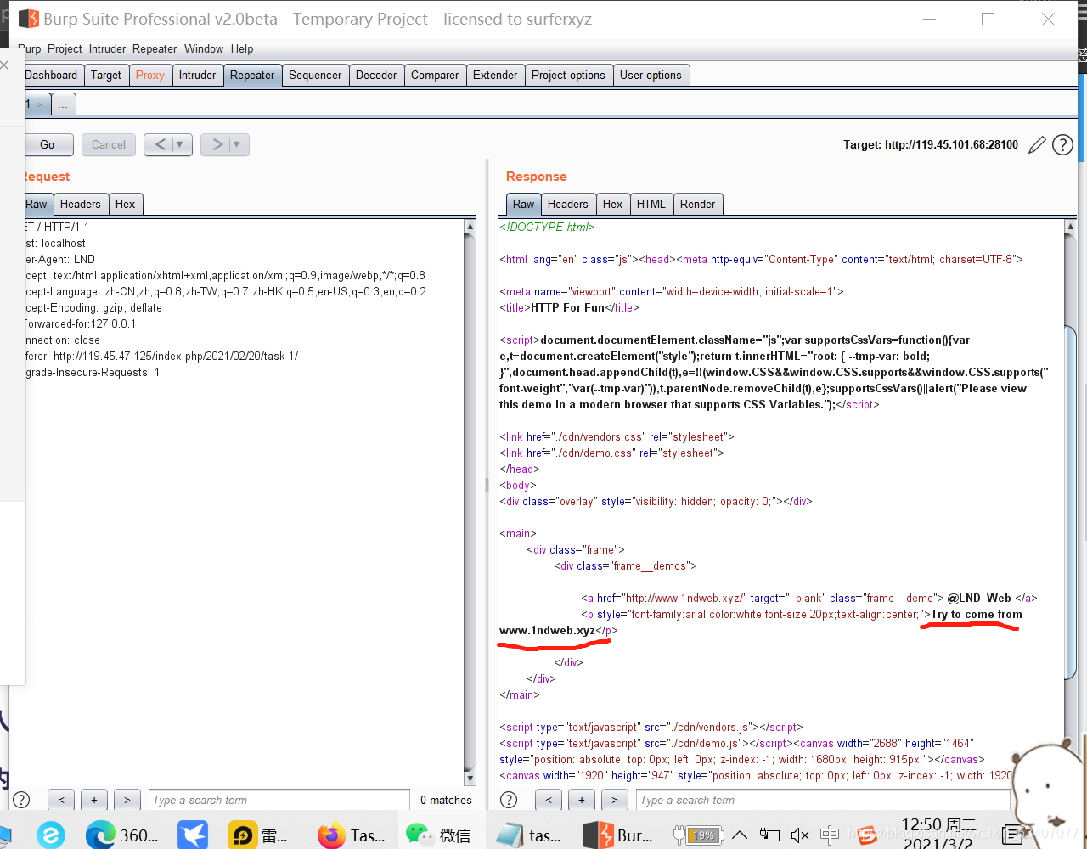Open the Firefox Tas... taskbar window
The height and width of the screenshot is (849, 1087).
(351, 835)
